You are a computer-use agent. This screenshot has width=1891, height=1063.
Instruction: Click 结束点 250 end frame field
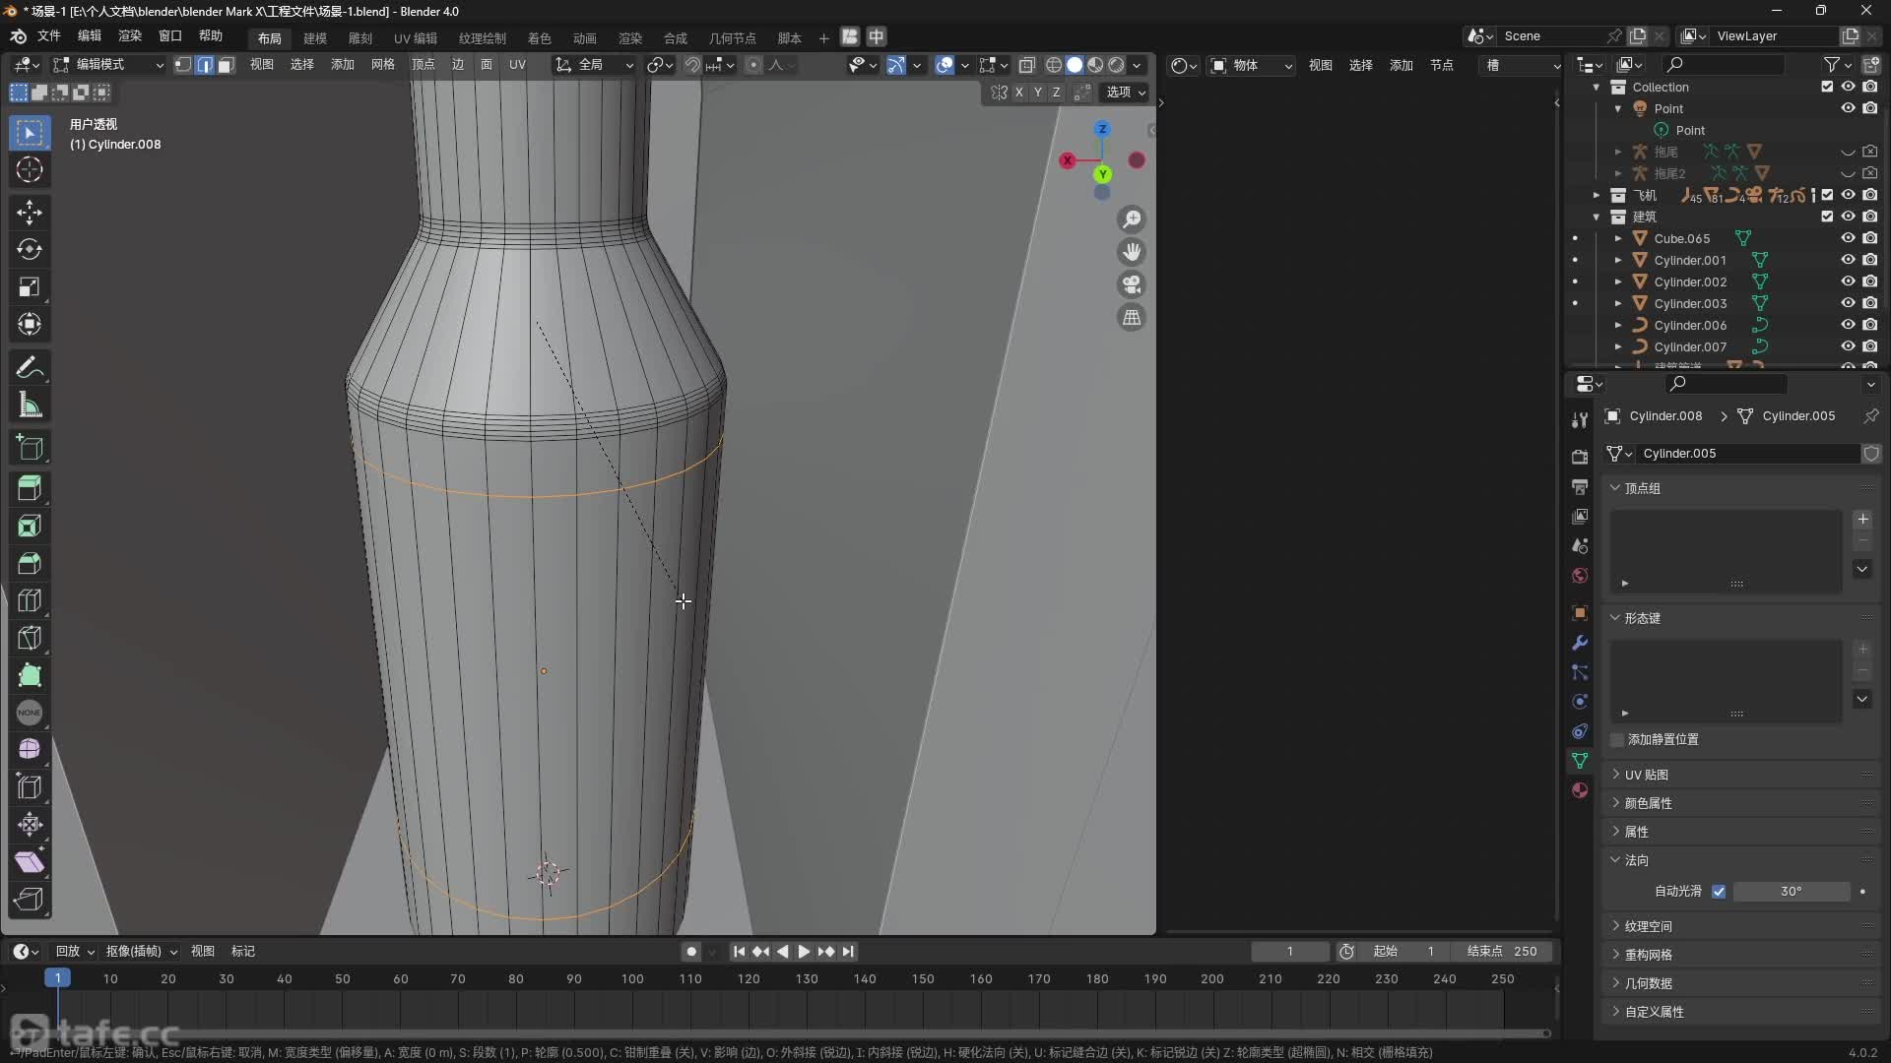pos(1502,952)
